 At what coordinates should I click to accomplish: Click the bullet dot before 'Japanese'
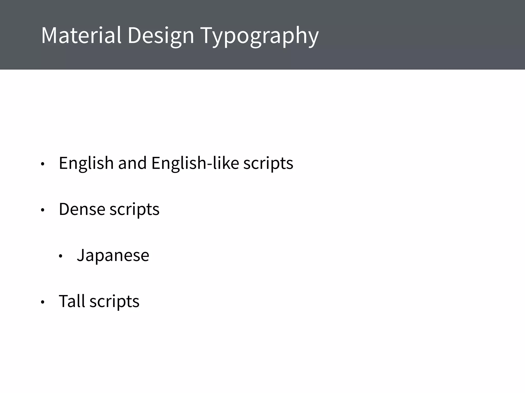61,256
